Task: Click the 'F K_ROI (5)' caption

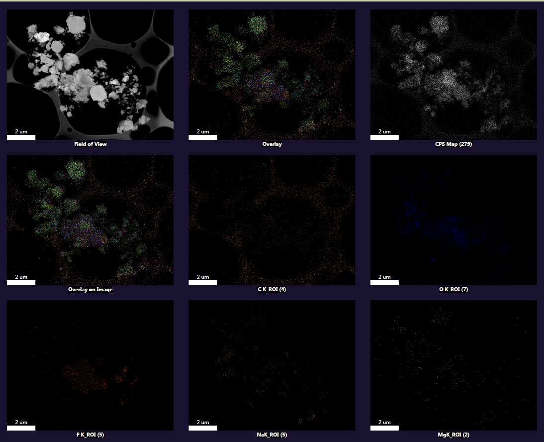Action: (90, 435)
